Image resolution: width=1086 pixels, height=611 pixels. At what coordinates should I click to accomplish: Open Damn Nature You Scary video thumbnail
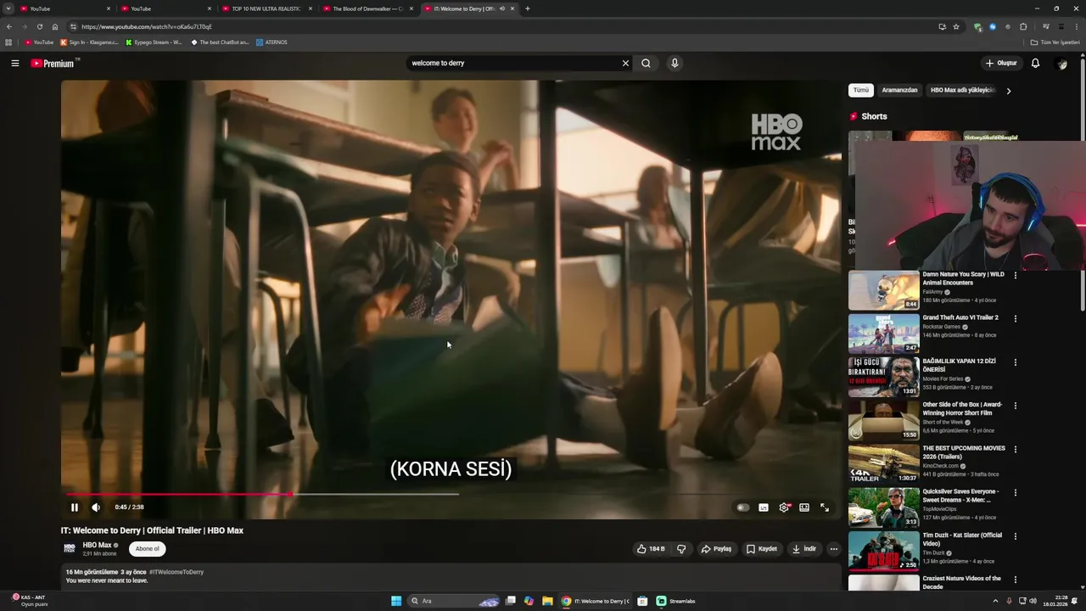point(883,290)
